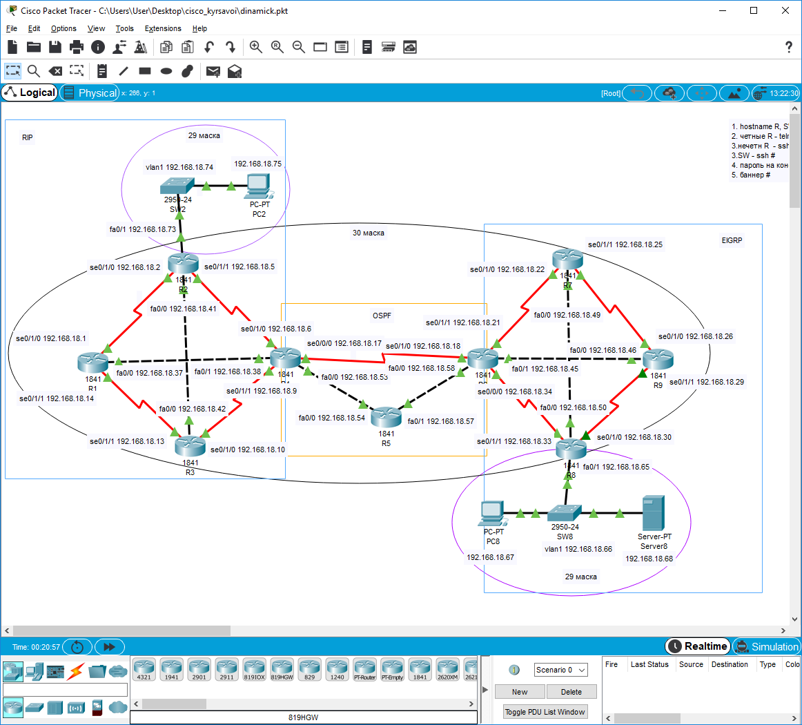The height and width of the screenshot is (725, 802).
Task: Open the Activity Wizard icon
Action: click(x=119, y=47)
